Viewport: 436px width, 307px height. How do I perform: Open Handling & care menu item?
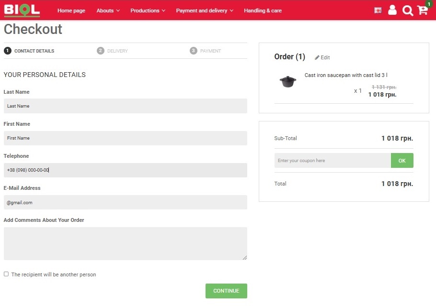click(x=263, y=11)
